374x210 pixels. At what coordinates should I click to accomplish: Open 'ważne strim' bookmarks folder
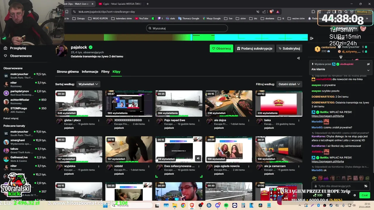296,18
